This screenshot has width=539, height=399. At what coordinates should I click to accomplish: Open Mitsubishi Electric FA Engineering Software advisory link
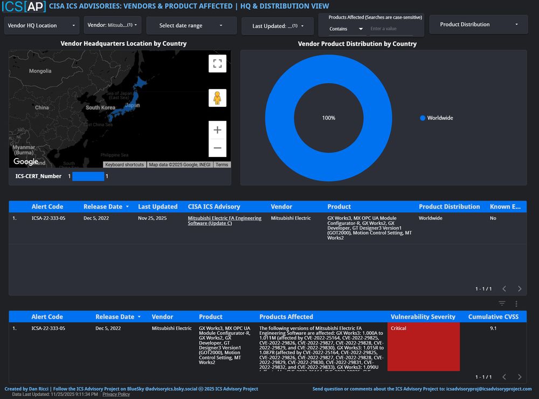pyautogui.click(x=224, y=221)
